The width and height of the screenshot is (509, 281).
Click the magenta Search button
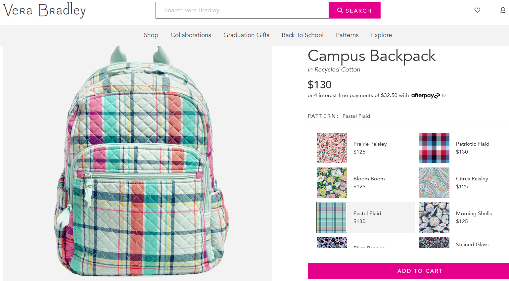tap(354, 10)
